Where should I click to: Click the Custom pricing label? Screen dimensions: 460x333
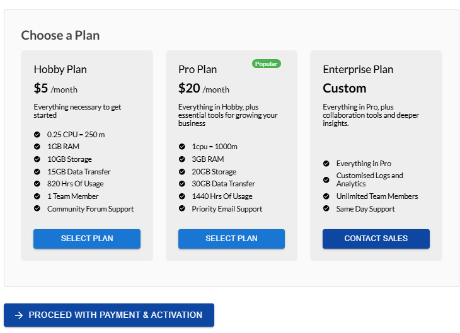tap(345, 88)
